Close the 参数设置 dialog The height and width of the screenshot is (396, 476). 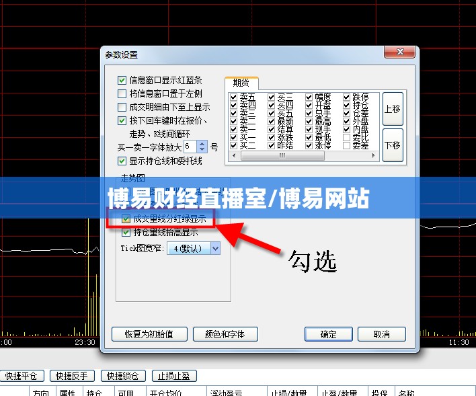point(399,52)
